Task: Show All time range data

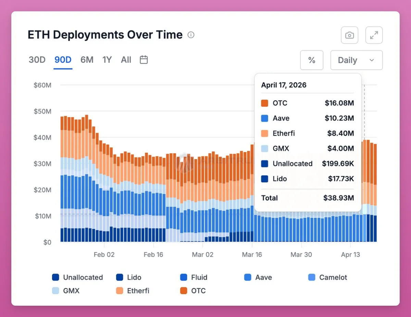Action: [x=126, y=60]
